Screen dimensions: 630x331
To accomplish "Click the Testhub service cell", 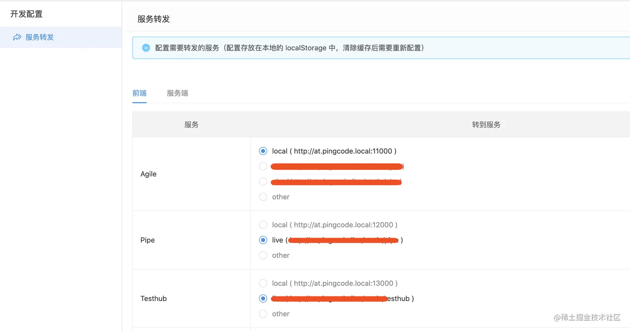I will point(192,299).
